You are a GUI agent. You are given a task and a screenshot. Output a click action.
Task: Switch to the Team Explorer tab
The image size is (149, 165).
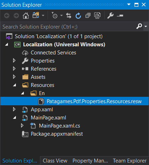130,161
